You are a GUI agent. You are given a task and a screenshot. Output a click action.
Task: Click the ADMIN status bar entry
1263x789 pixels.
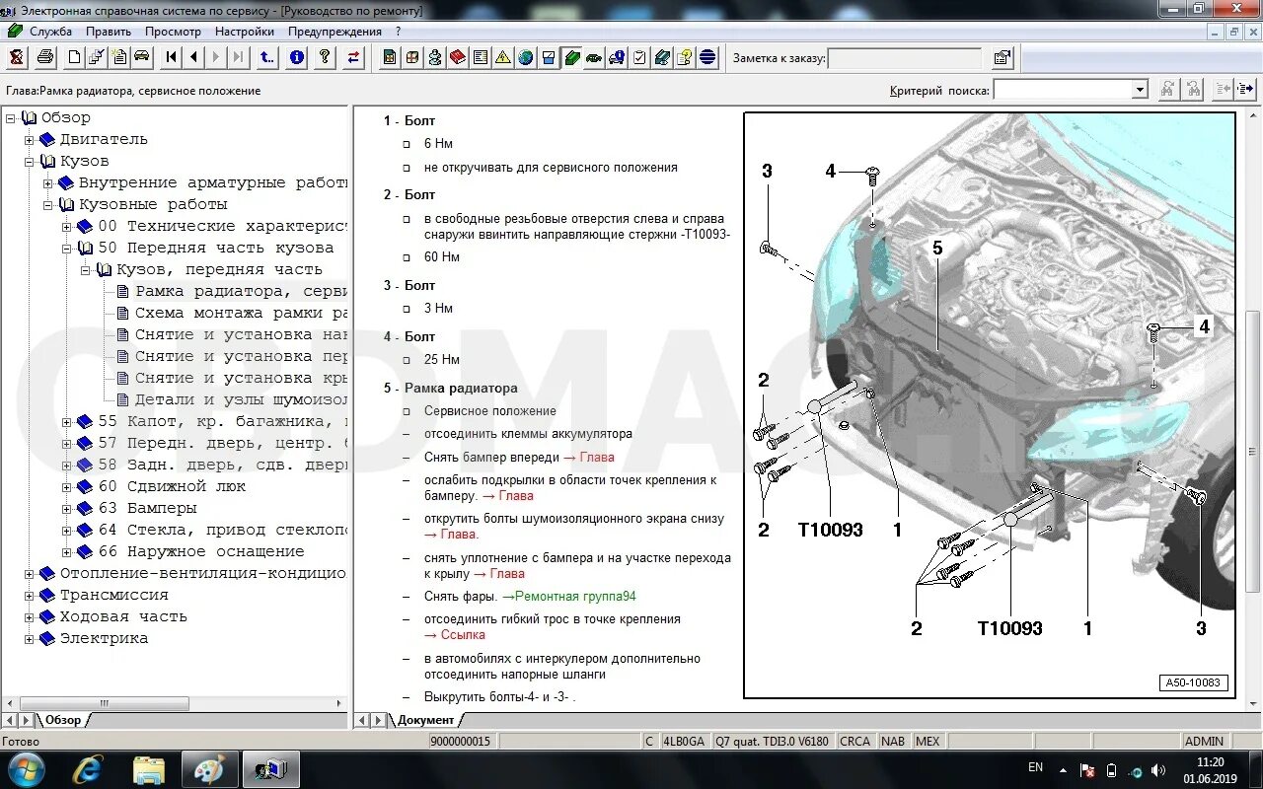(x=1204, y=742)
